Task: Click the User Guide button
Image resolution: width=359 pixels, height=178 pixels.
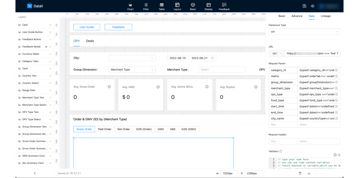Action: coord(87,27)
